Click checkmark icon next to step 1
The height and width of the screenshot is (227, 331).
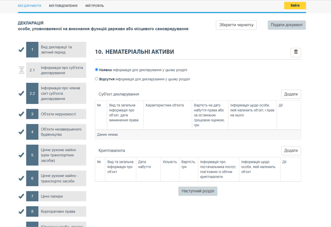click(21, 50)
